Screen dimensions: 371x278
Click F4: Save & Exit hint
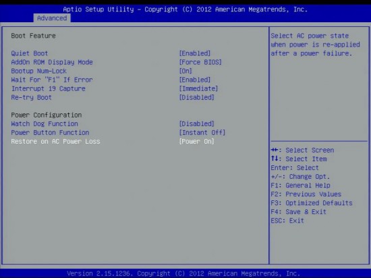299,212
